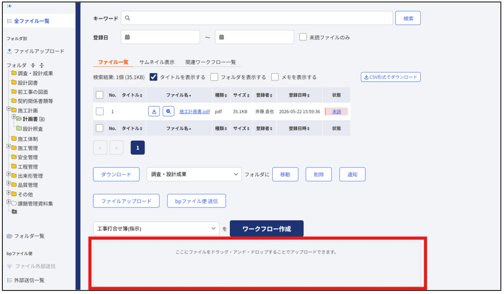This screenshot has height=294, width=504.
Task: Open the 施工計画書.pdf file link
Action: pos(195,112)
